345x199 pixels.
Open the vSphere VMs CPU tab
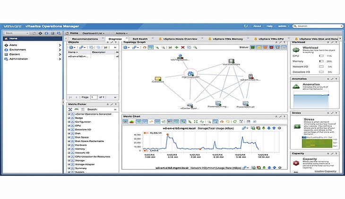pos(271,39)
